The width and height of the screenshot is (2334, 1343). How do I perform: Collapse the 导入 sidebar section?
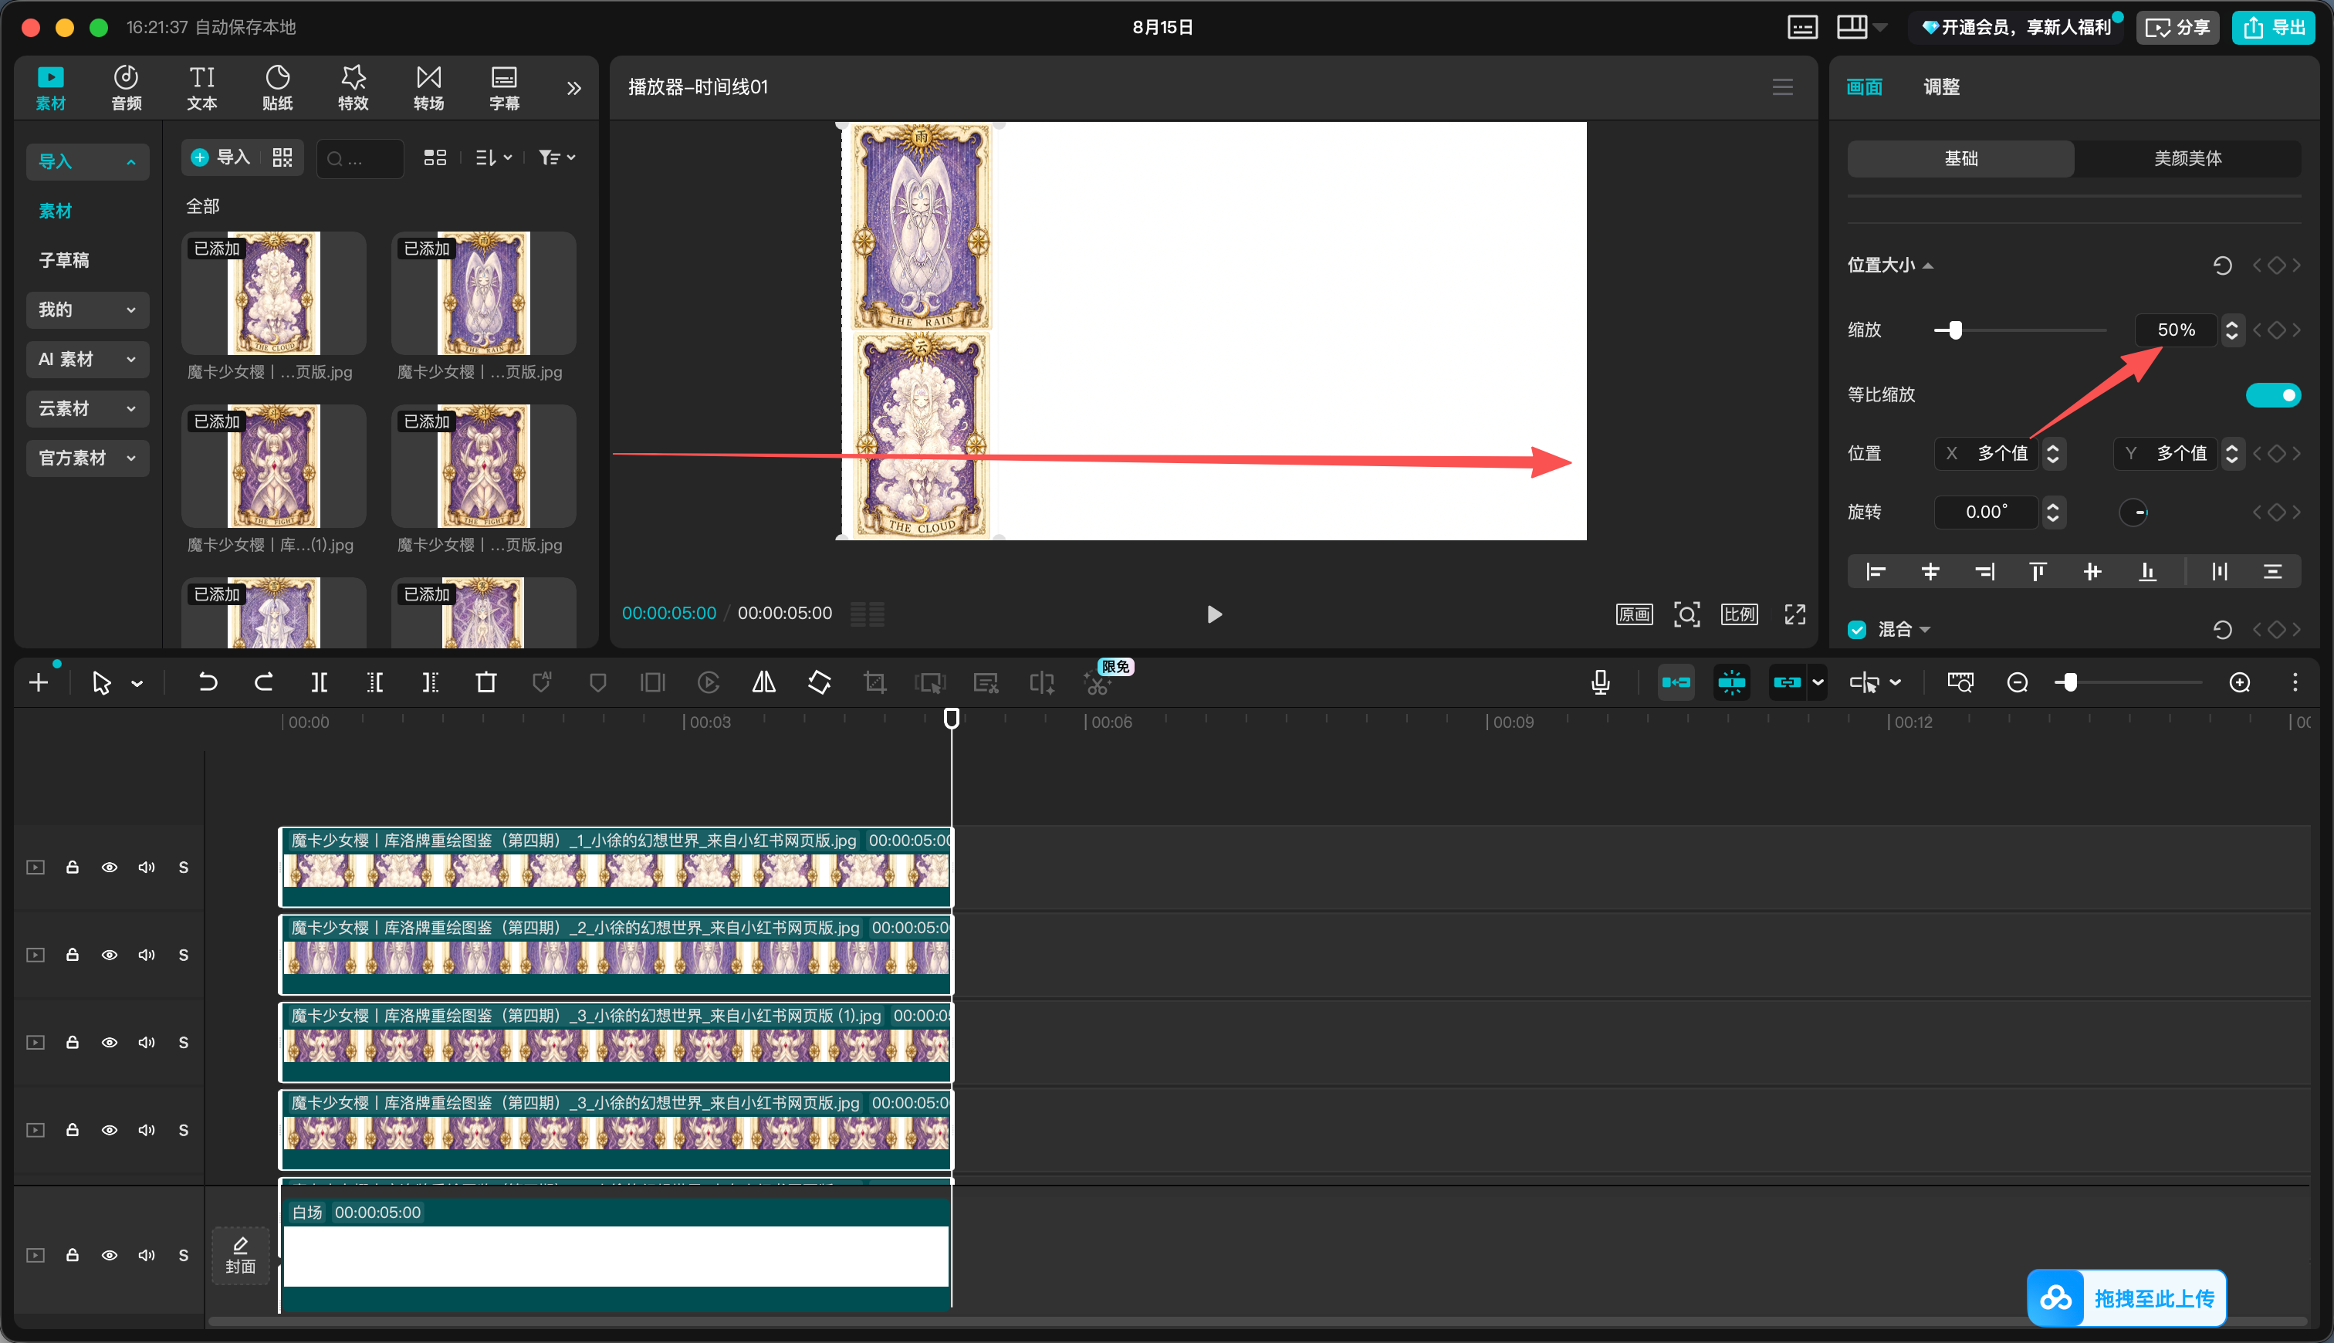pos(88,161)
